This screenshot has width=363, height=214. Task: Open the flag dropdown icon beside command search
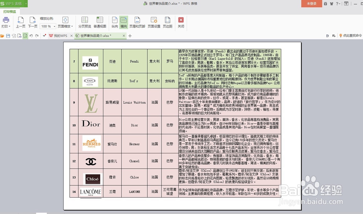click(x=334, y=36)
